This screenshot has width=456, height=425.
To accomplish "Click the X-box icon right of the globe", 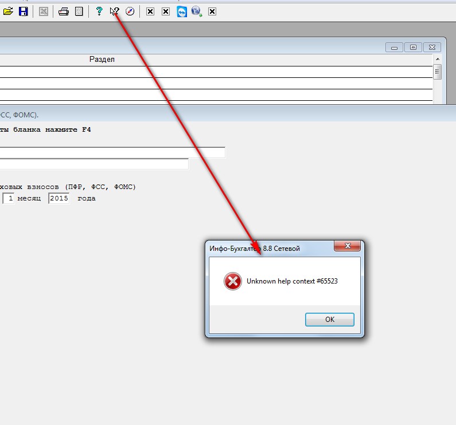I will (212, 11).
